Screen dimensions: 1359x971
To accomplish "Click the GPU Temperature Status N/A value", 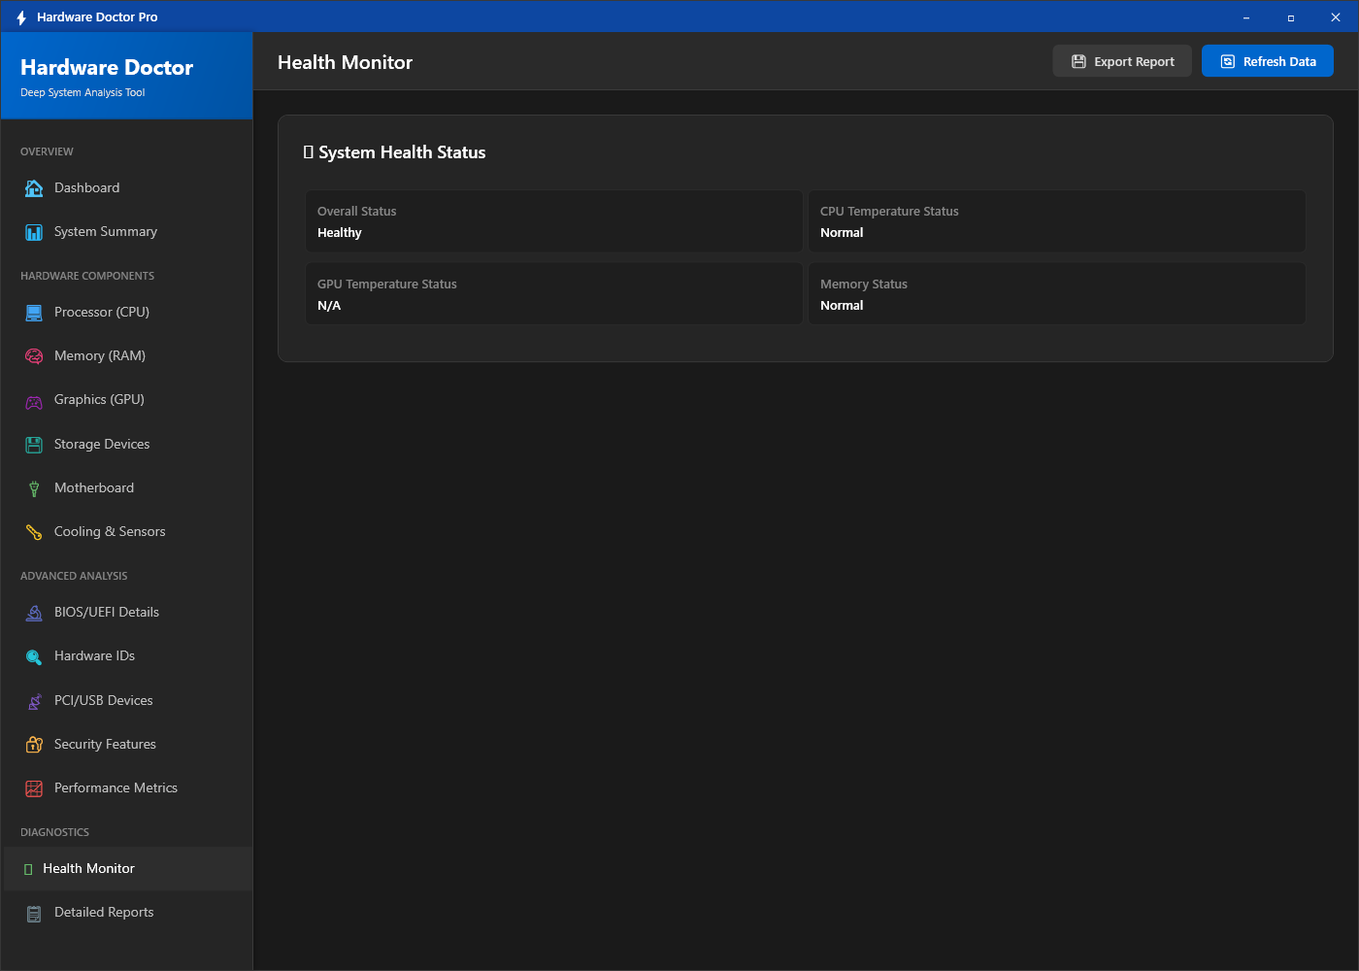I will click(x=329, y=306).
